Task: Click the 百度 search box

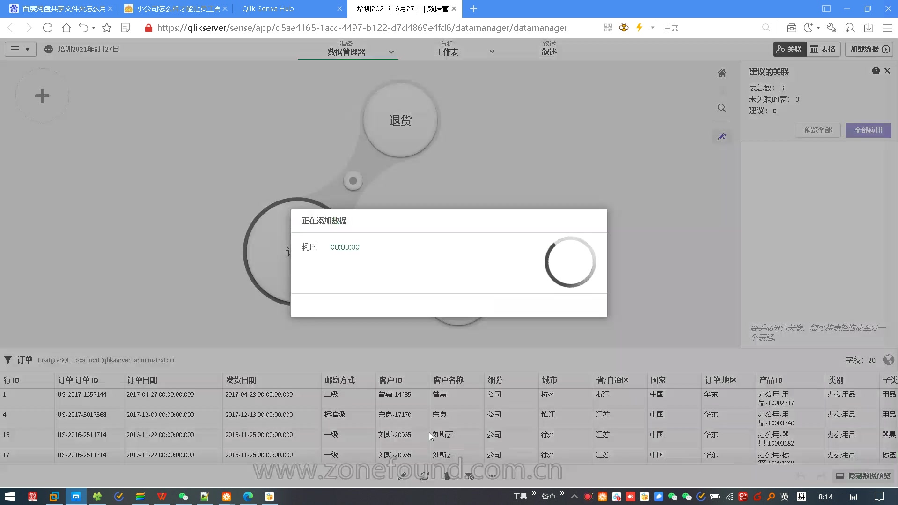Action: tap(711, 28)
